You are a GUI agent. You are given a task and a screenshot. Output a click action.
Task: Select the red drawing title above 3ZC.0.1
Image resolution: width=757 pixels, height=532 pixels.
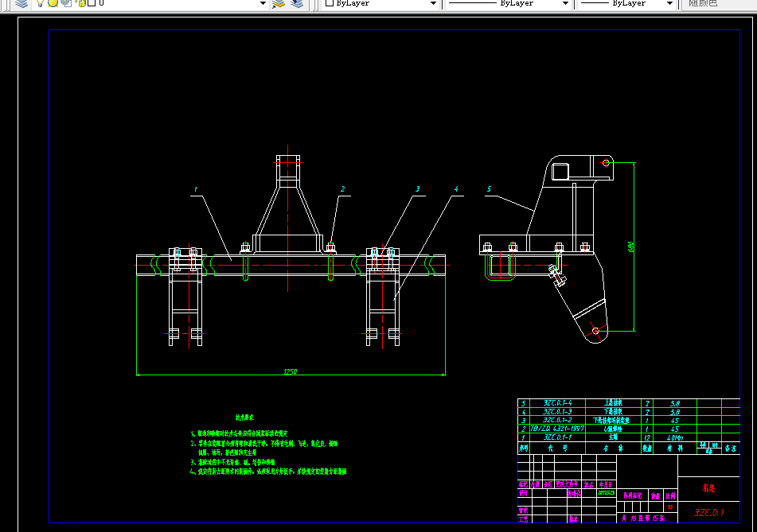pos(708,488)
